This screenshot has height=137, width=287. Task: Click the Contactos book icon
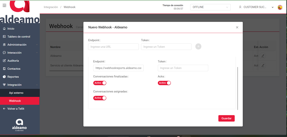coord(4,68)
